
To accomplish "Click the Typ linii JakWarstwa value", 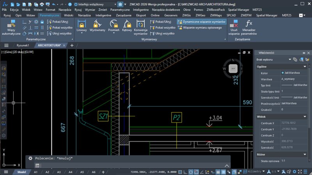I will tap(294, 85).
